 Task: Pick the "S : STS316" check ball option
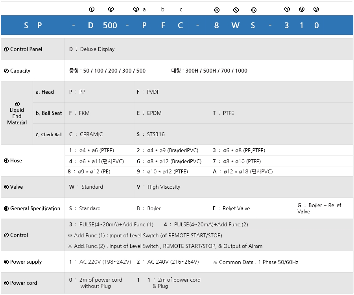click(151, 134)
